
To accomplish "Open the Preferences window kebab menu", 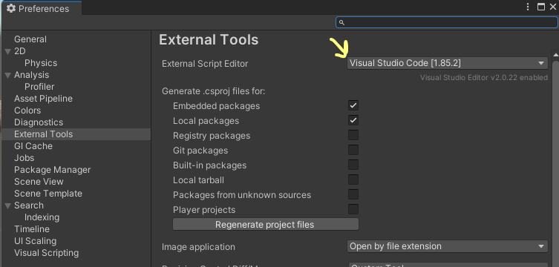I will tap(528, 7).
